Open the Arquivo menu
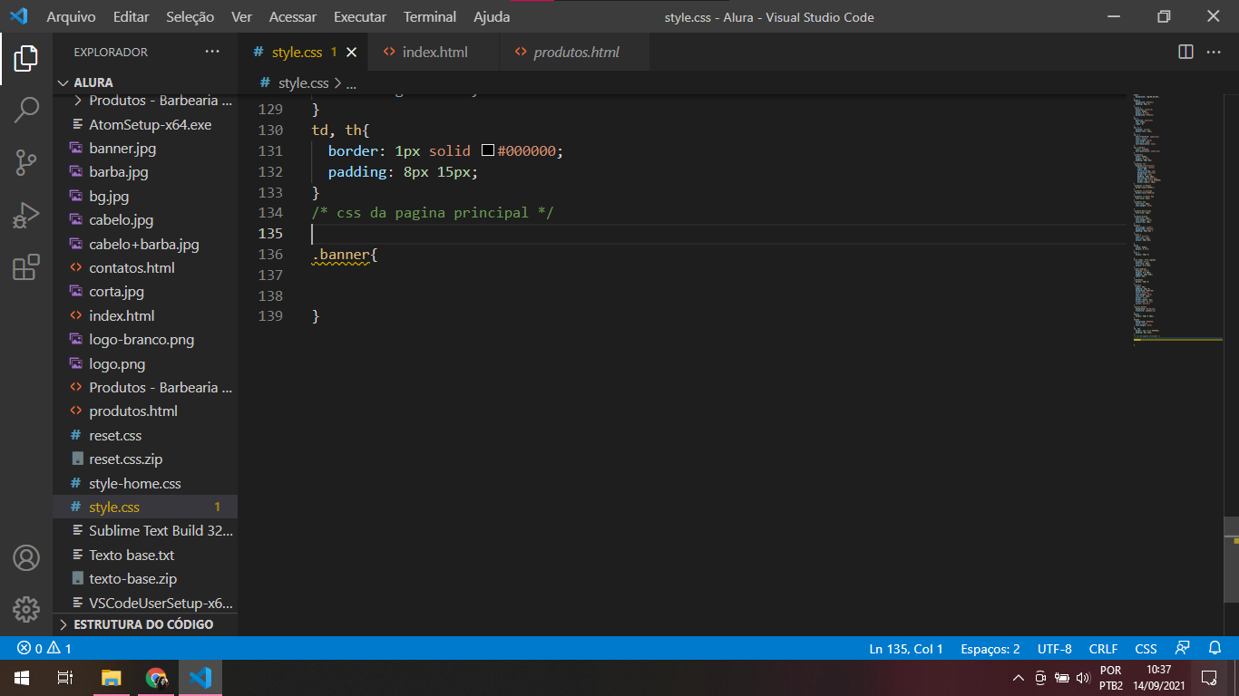Viewport: 1239px width, 696px height. (71, 16)
